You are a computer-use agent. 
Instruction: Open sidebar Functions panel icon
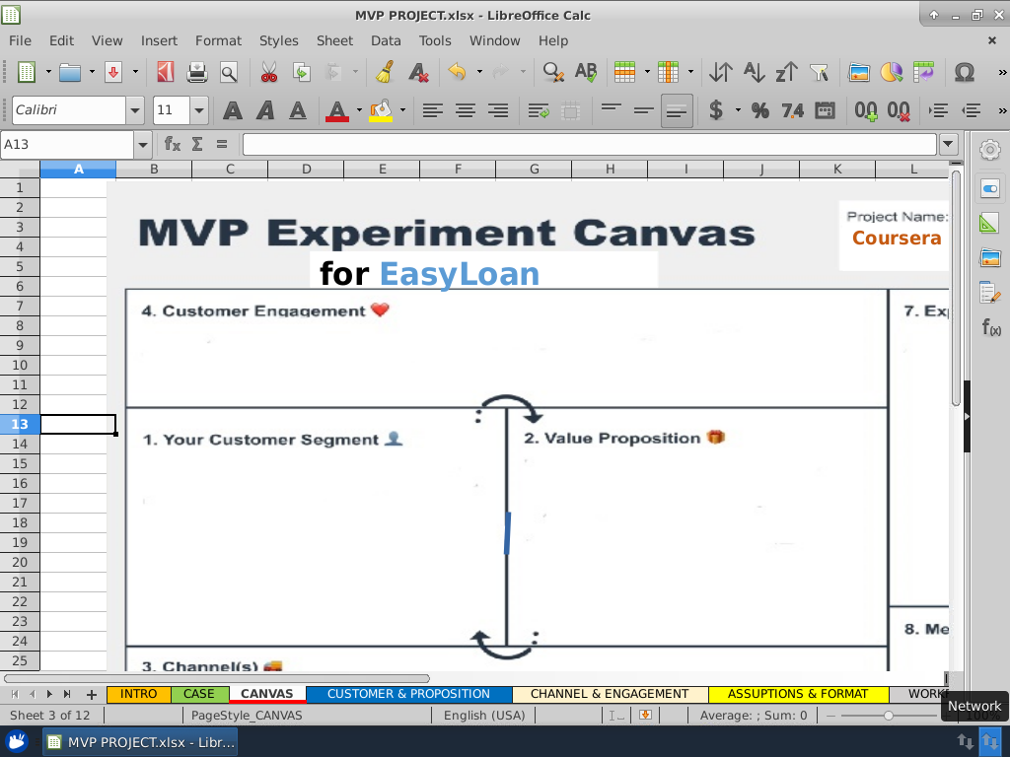[x=990, y=328]
